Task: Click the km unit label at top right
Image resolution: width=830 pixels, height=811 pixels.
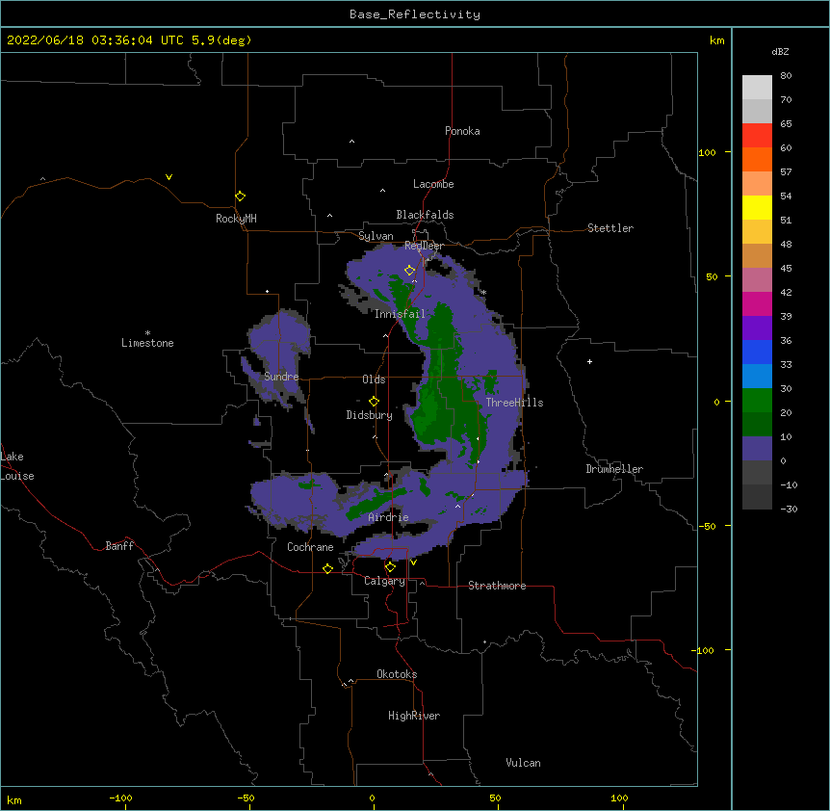Action: pos(716,40)
